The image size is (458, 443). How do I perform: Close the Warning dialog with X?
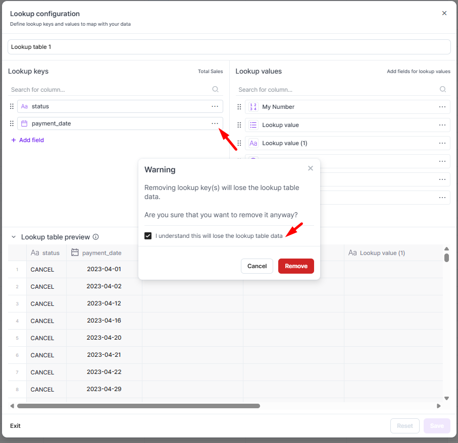311,168
